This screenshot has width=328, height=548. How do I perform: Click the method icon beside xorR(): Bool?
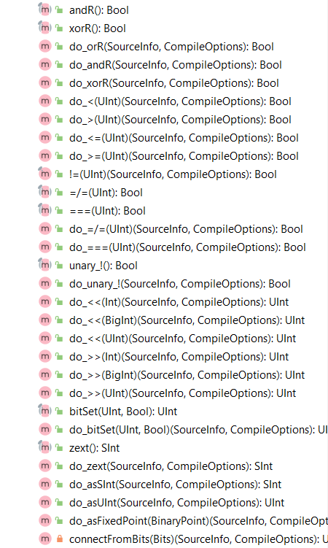[x=44, y=28]
